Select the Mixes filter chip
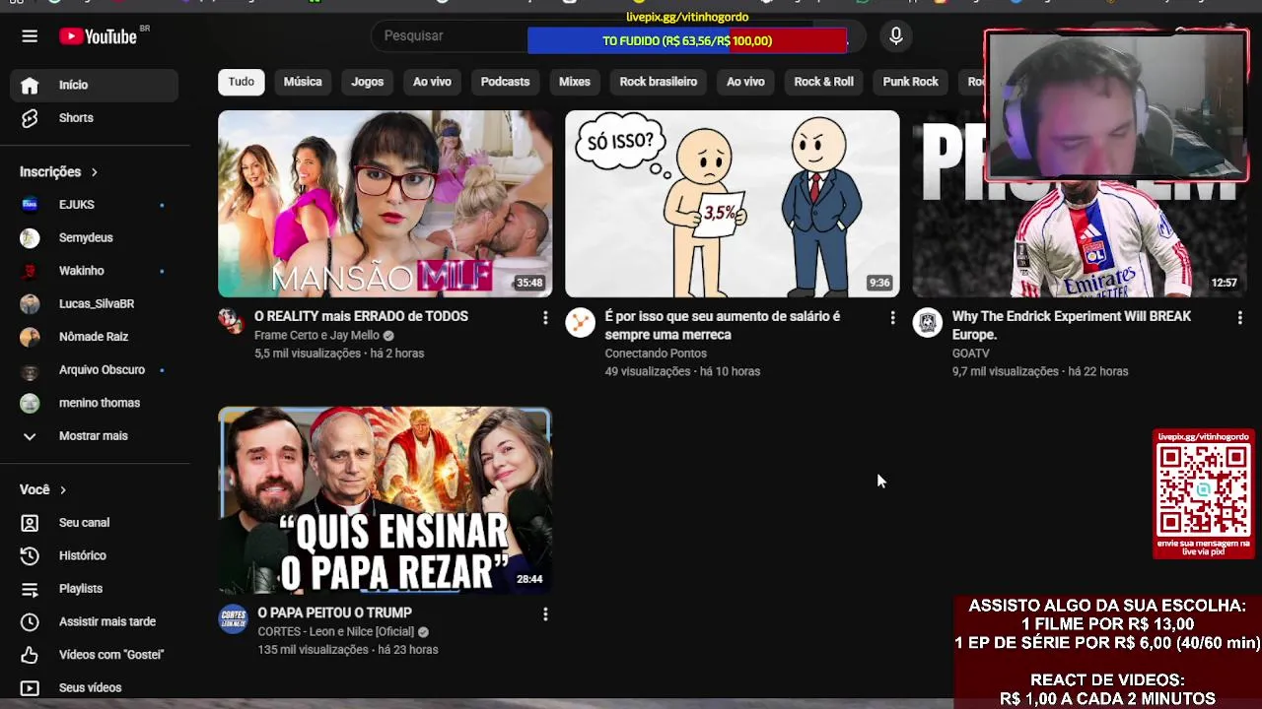This screenshot has height=709, width=1262. 575,82
